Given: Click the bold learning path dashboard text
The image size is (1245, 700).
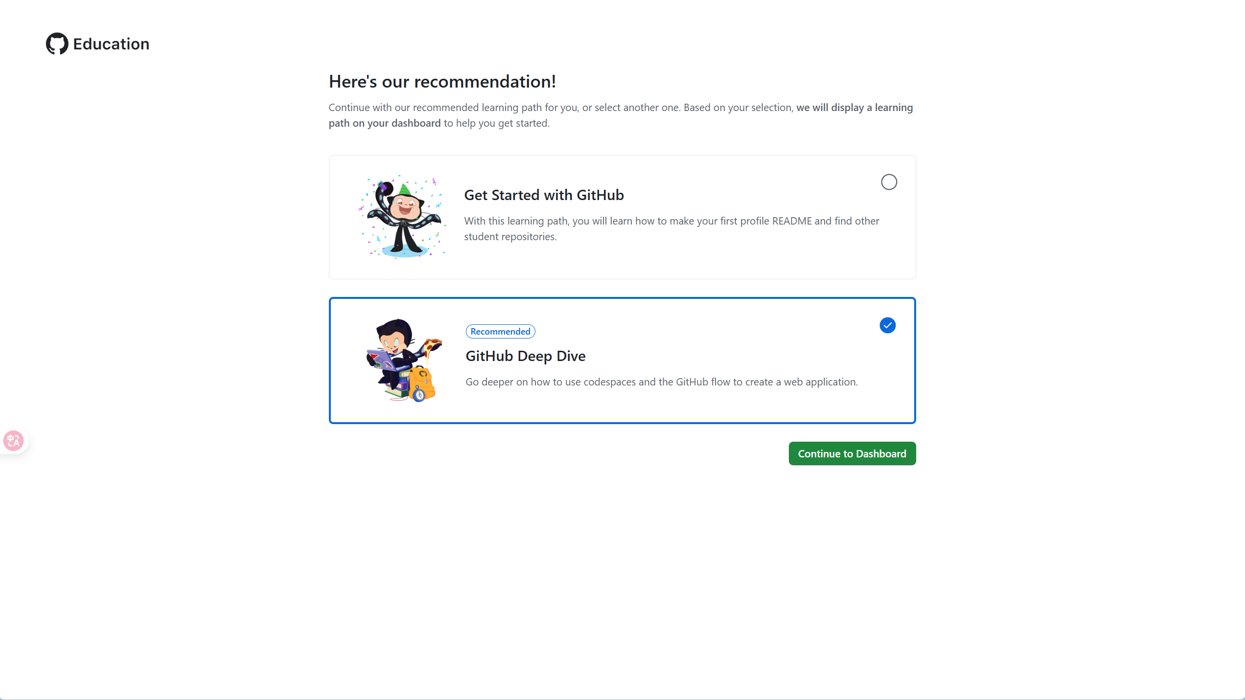Looking at the screenshot, I should tap(621, 115).
